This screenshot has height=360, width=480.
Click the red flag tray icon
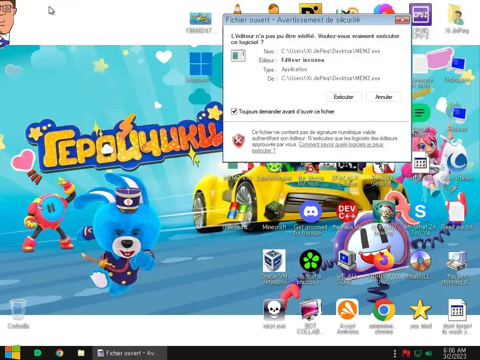click(406, 353)
